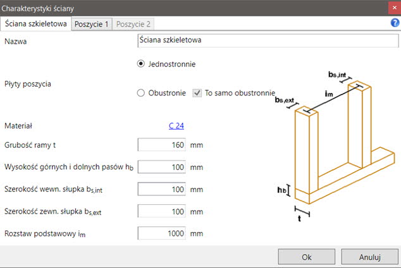Select the Jednostronnie radio button
The image size is (401, 268).
pos(141,64)
